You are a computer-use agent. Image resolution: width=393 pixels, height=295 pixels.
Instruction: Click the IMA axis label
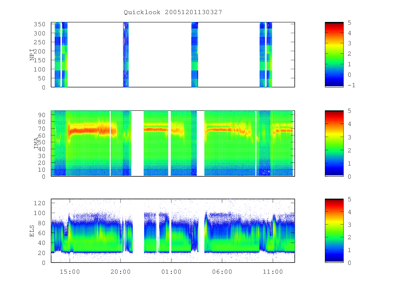click(x=36, y=143)
